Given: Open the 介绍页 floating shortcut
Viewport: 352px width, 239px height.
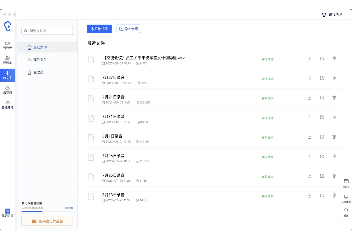Looking at the screenshot, I should point(346,183).
